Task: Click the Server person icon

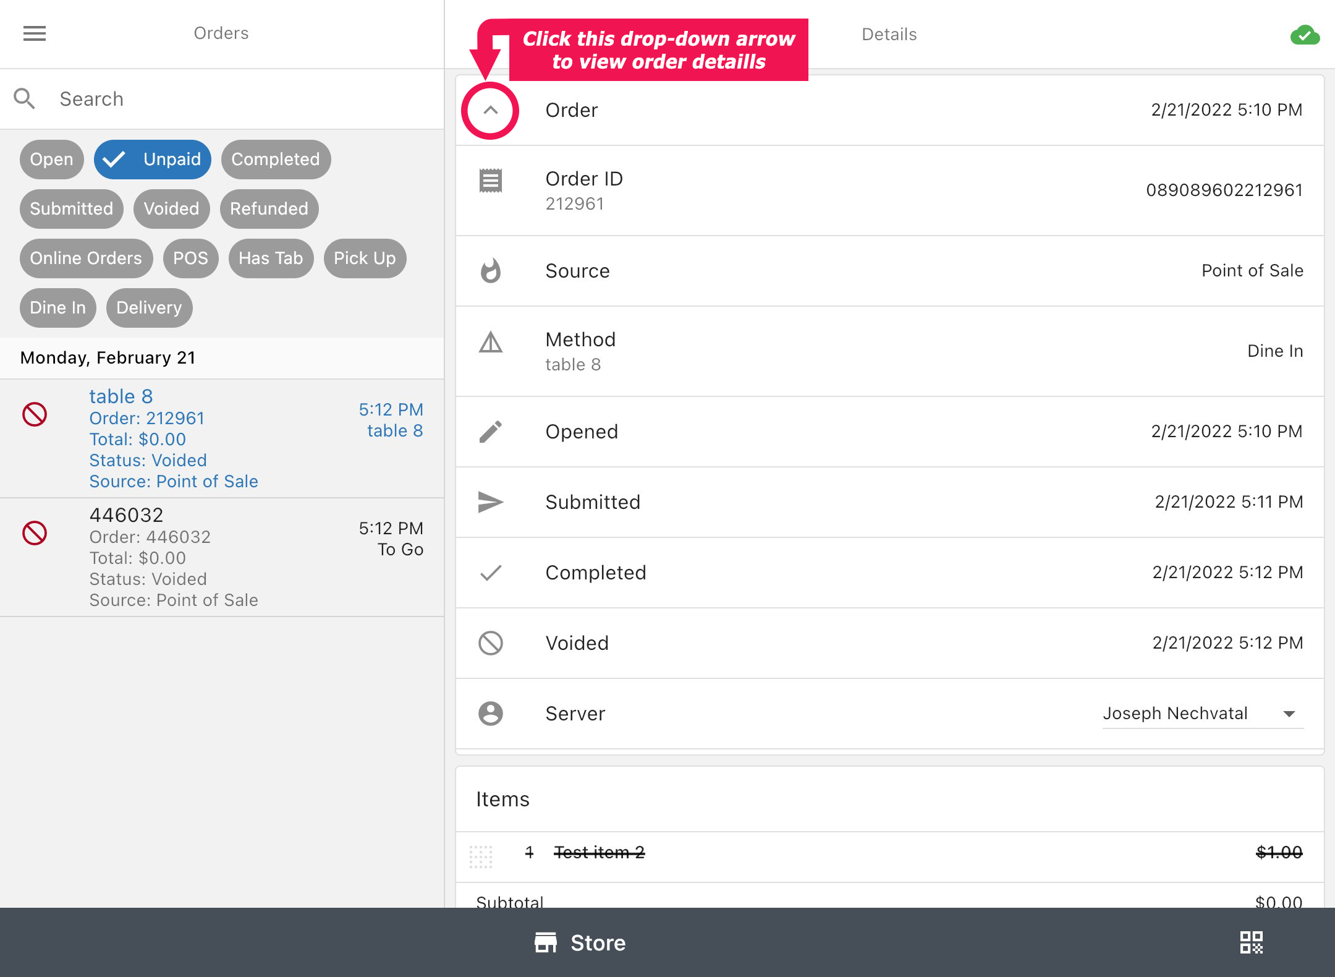Action: (491, 714)
